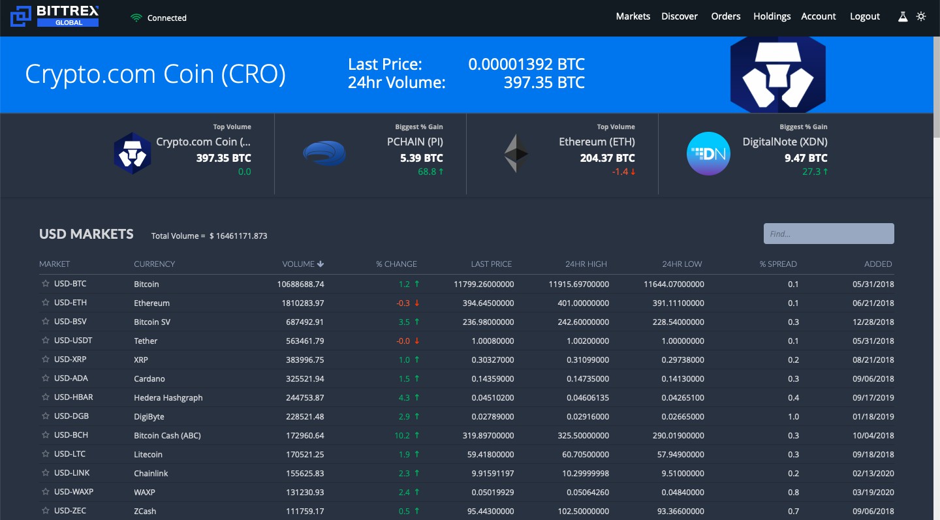Screen dimensions: 940x520
Task: Click the Crypto.com Coin top volume icon
Action: pyautogui.click(x=133, y=153)
